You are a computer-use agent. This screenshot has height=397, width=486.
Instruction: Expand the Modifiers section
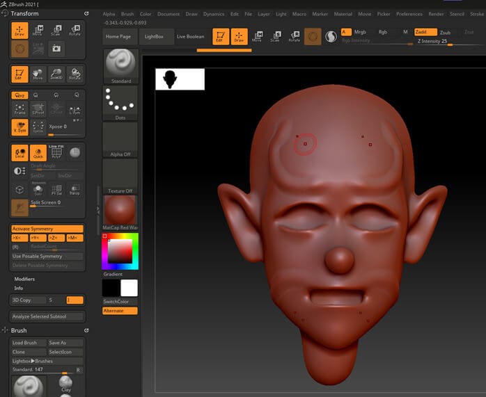(x=24, y=279)
